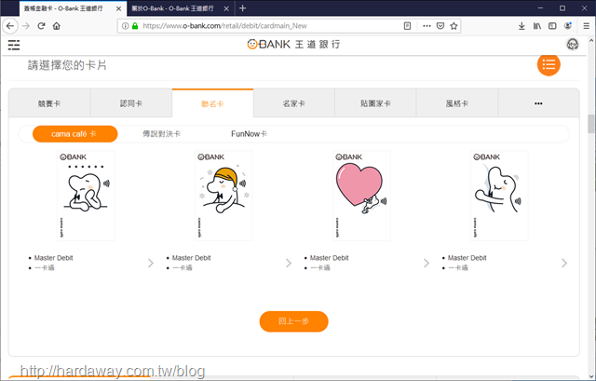Pick the pink heart card design
Image resolution: width=596 pixels, height=381 pixels.
[361, 196]
